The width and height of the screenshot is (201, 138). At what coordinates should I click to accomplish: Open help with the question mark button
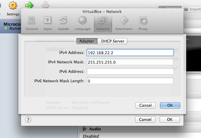coord(28,120)
